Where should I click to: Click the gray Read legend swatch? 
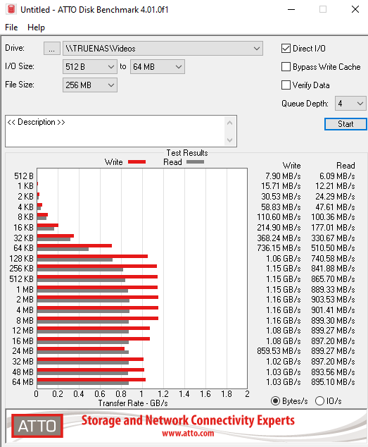click(x=195, y=162)
